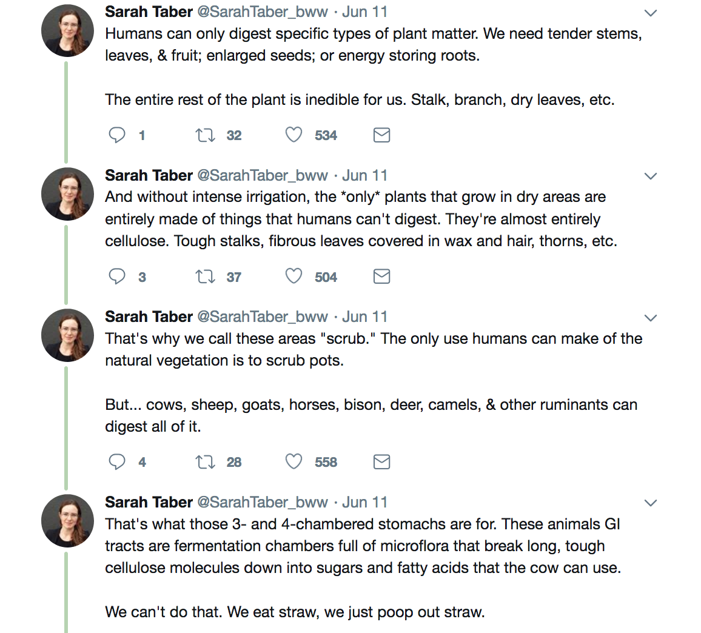Like the tweet with 504 likes

click(x=294, y=276)
